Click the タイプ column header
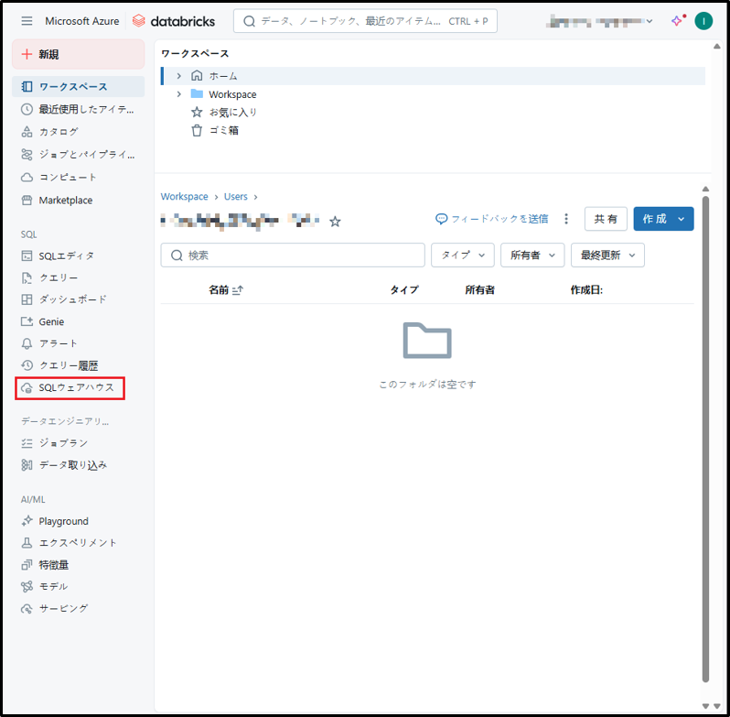 click(404, 289)
